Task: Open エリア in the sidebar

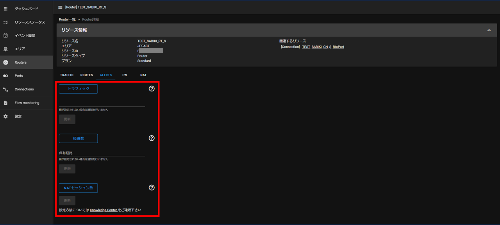Action: [27, 49]
